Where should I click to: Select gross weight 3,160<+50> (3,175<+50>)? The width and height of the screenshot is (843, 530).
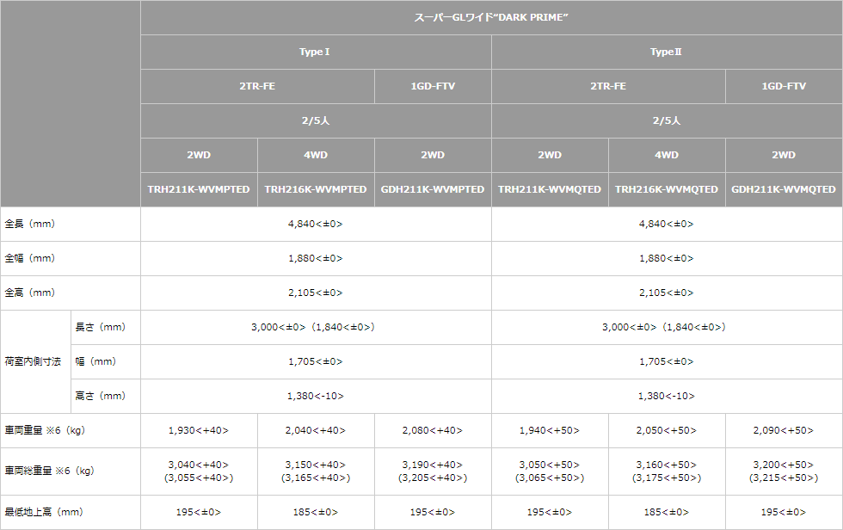click(x=667, y=471)
